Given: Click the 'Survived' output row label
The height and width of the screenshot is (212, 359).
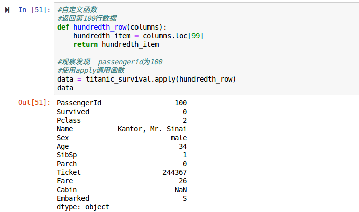Looking at the screenshot, I should (73, 112).
